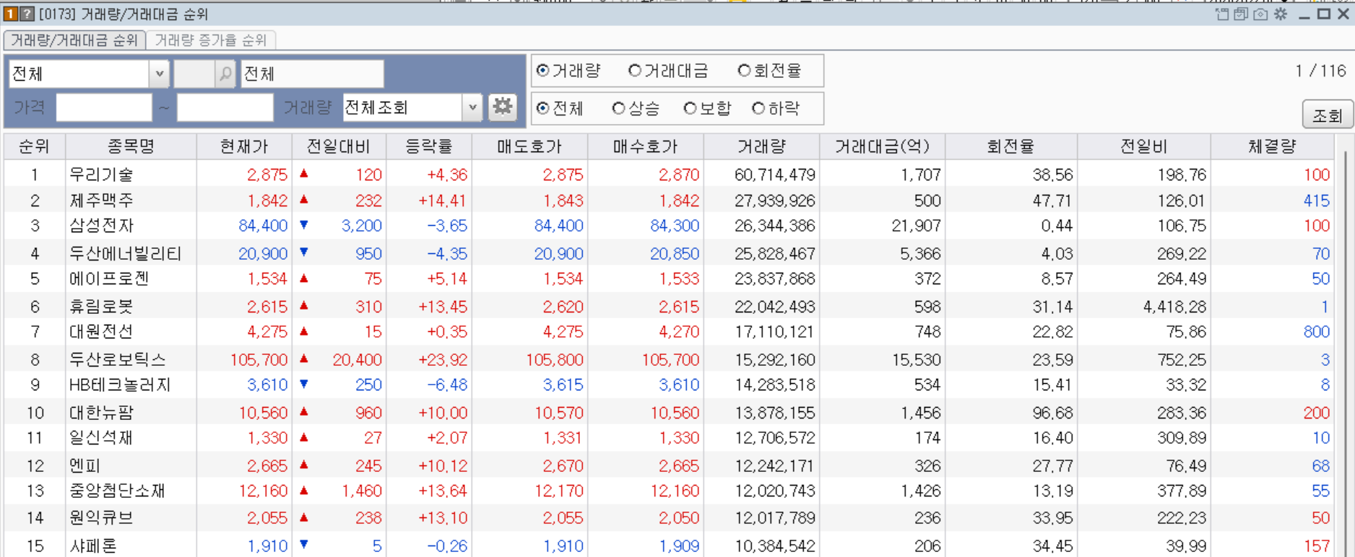Click the 거래량 column header
1355x557 pixels.
coord(761,146)
